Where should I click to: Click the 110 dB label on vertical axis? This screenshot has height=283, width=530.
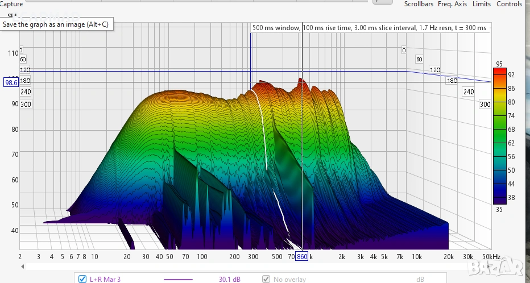coord(12,53)
